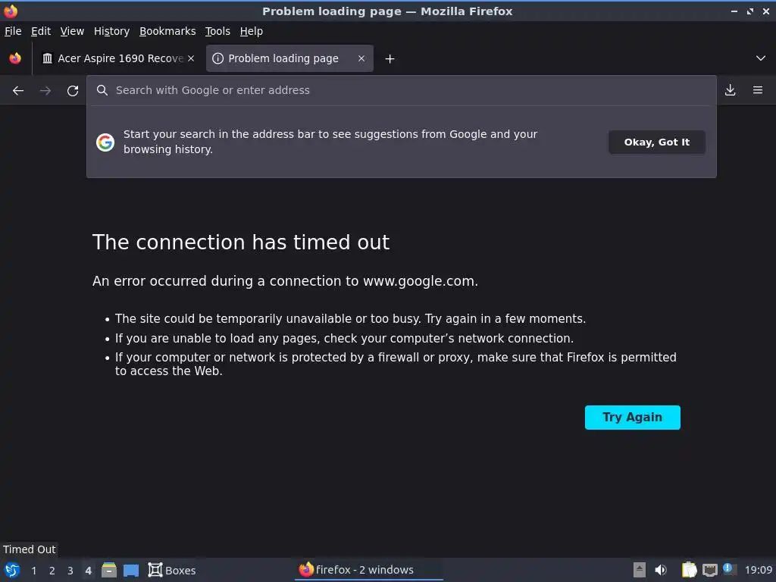Open the downloads panel
Image resolution: width=776 pixels, height=582 pixels.
(x=730, y=90)
